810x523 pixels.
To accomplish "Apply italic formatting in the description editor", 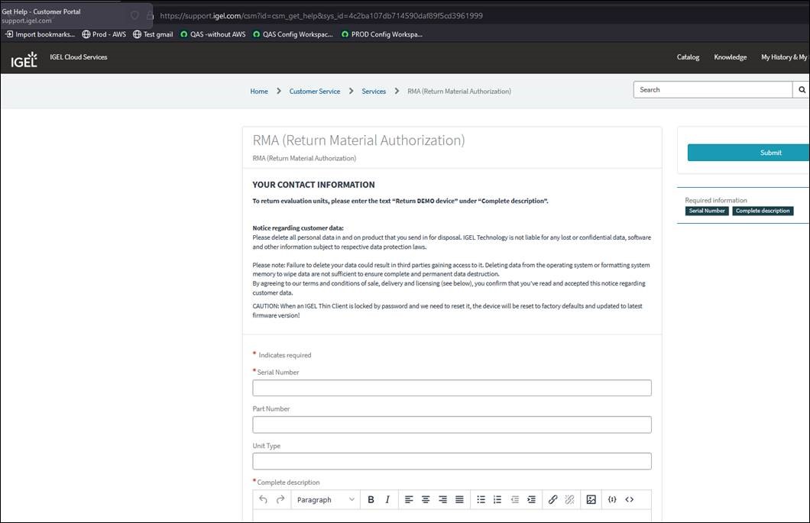I will (387, 499).
